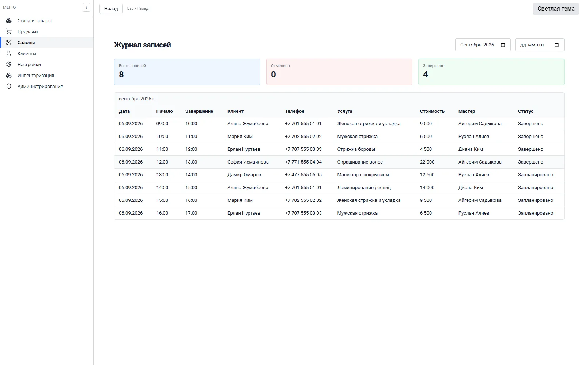Image resolution: width=585 pixels, height=365 pixels.
Task: Click the shopping cart Продажи icon
Action: tap(9, 31)
